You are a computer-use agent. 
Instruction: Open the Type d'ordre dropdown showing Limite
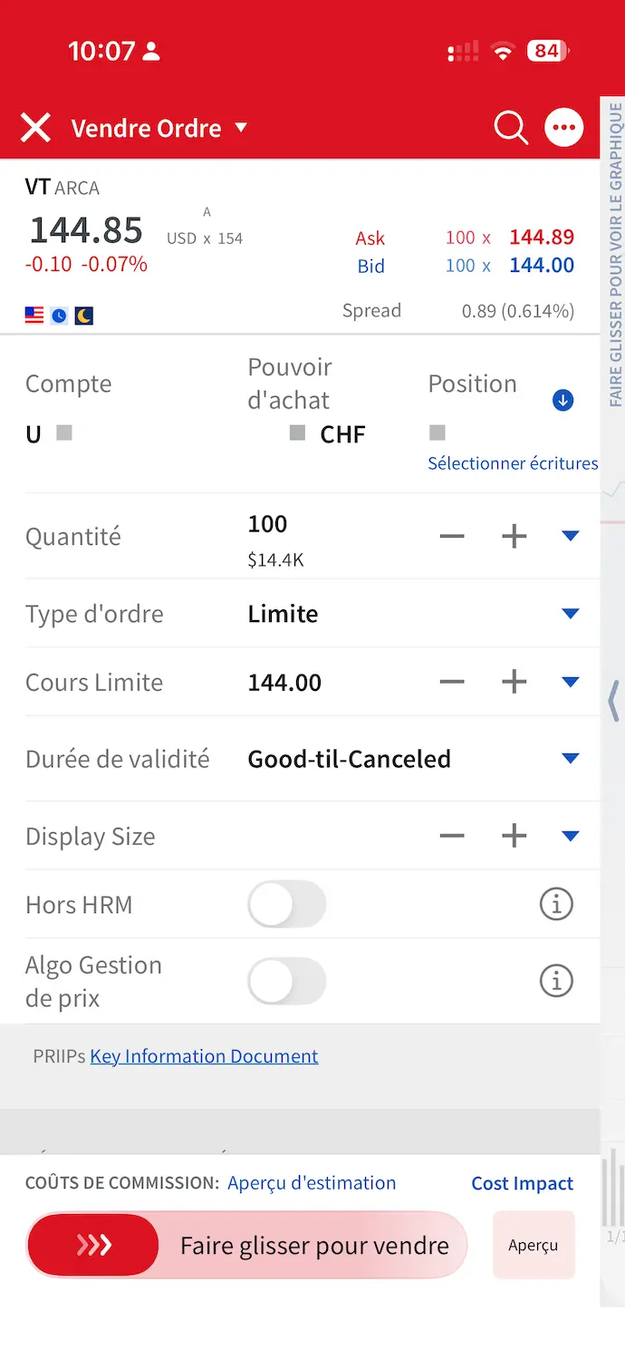(571, 613)
